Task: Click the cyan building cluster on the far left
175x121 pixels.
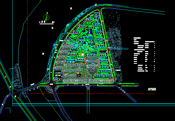Action: [15, 77]
